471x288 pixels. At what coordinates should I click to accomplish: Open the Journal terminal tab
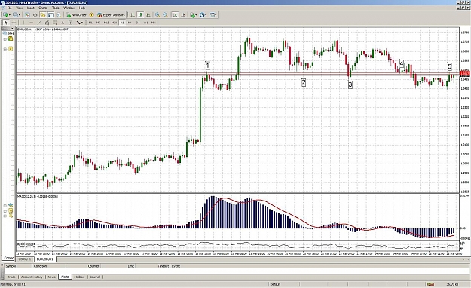(95, 277)
